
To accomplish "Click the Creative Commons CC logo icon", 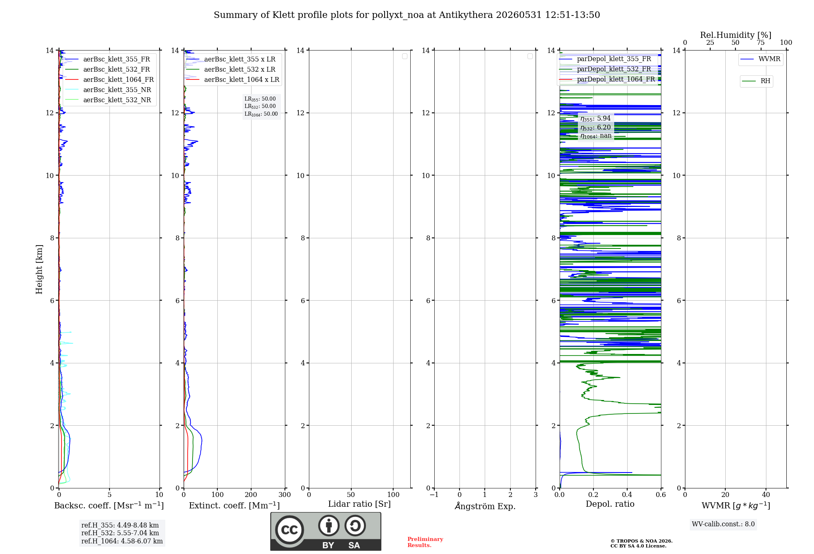I will [289, 530].
